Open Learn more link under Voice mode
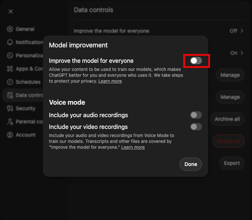Image resolution: width=252 pixels, height=220 pixels. (x=133, y=147)
